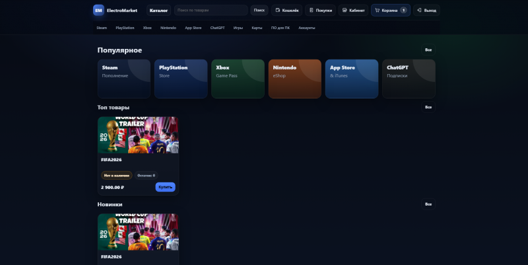Select the Nintendo category in navigation bar
The width and height of the screenshot is (528, 265).
click(x=168, y=28)
